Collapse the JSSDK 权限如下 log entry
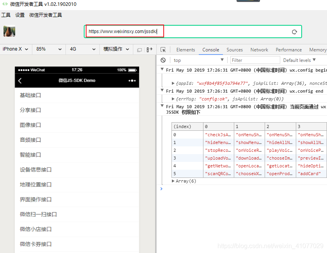Screen dimensions: 327x253 pos(162,106)
